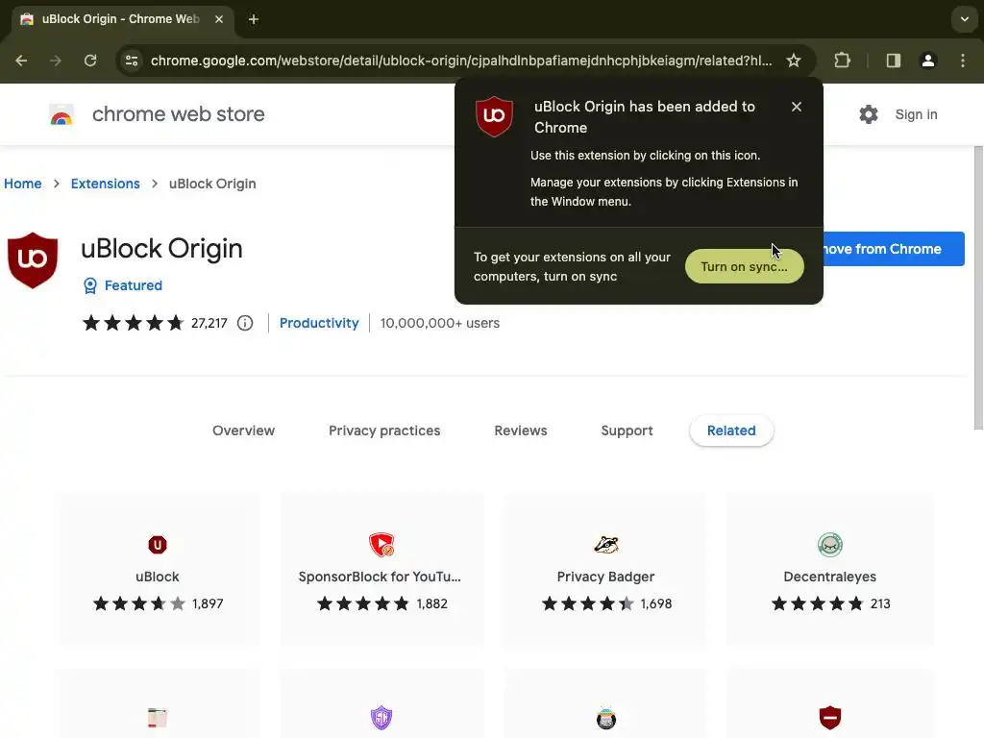Switch to the Reviews tab
Screen dimensions: 984x738
(x=521, y=430)
